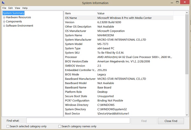The height and width of the screenshot is (130, 191).
Task: Click the scrollbar down arrow
Action: point(187,115)
